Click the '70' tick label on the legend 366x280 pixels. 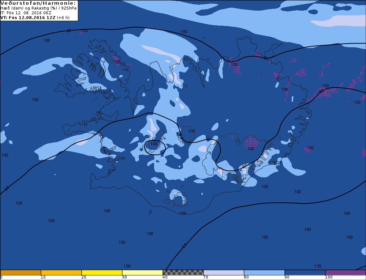tap(206, 277)
